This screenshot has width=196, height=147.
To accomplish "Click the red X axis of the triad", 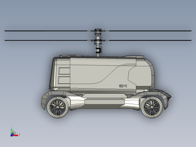I will pyautogui.click(x=15, y=135).
